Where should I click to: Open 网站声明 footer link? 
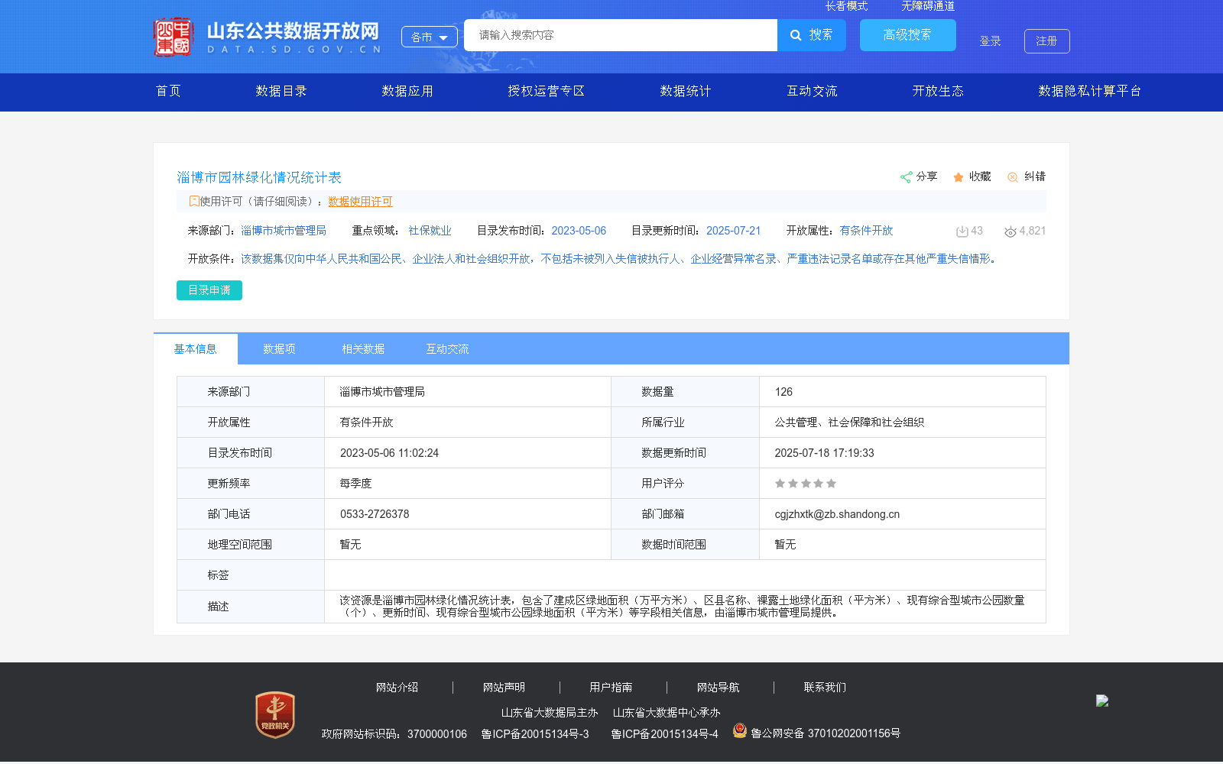click(x=504, y=688)
